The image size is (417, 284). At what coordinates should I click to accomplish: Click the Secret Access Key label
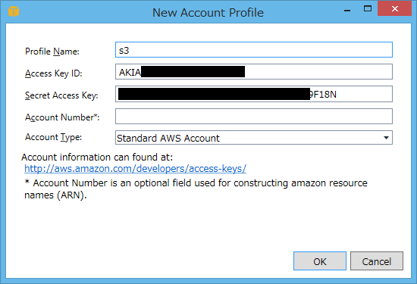[x=61, y=95]
